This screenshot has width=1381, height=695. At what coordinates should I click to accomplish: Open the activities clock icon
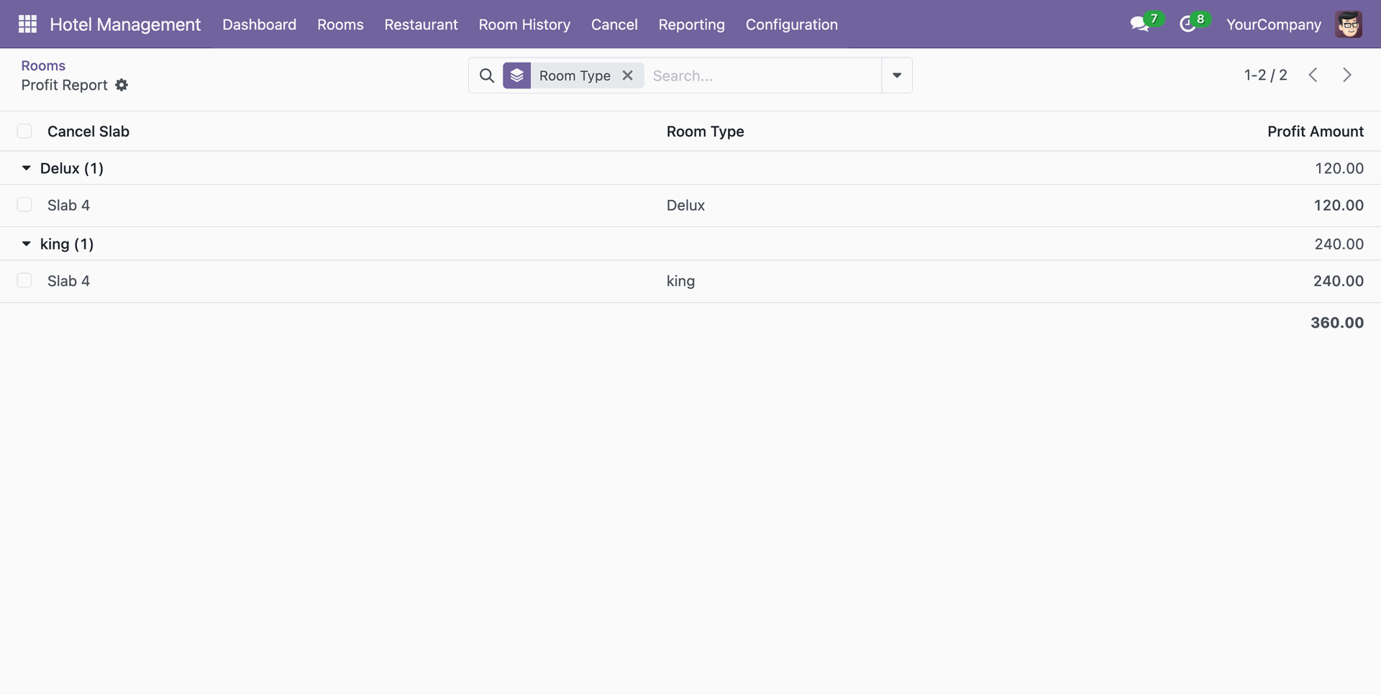[x=1188, y=24]
